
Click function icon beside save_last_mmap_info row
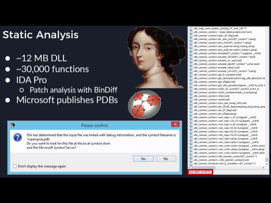(x=191, y=103)
